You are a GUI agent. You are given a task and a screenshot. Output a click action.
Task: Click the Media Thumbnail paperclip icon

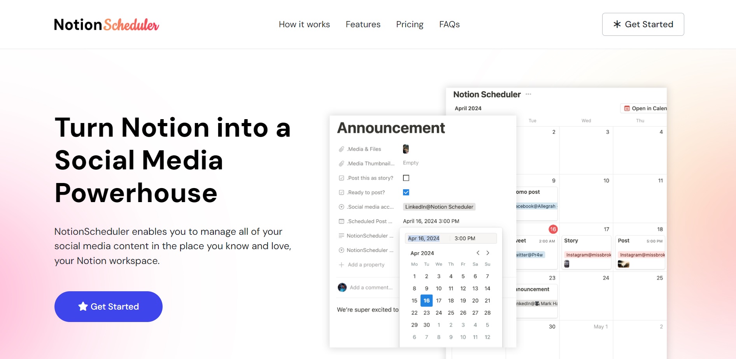tap(341, 164)
